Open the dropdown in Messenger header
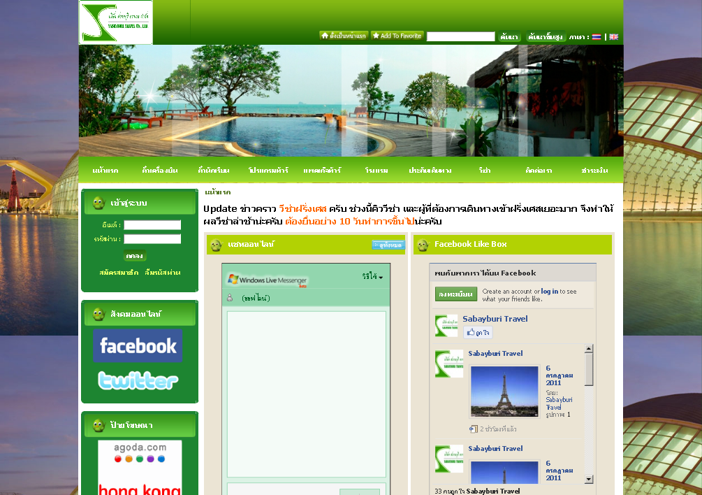702x495 pixels. tap(372, 277)
